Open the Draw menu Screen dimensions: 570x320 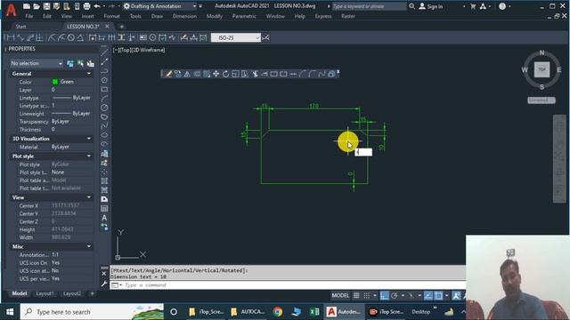157,16
